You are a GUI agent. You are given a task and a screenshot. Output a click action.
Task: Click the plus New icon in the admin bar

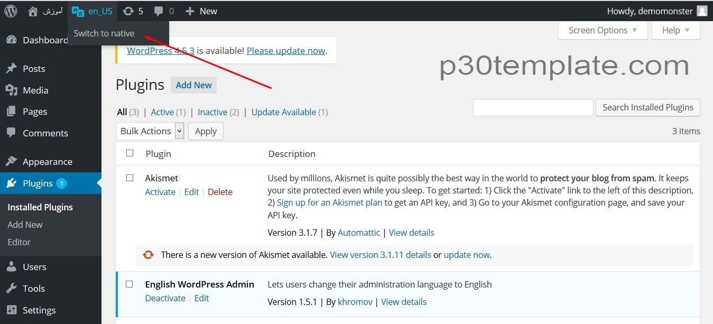coord(190,11)
